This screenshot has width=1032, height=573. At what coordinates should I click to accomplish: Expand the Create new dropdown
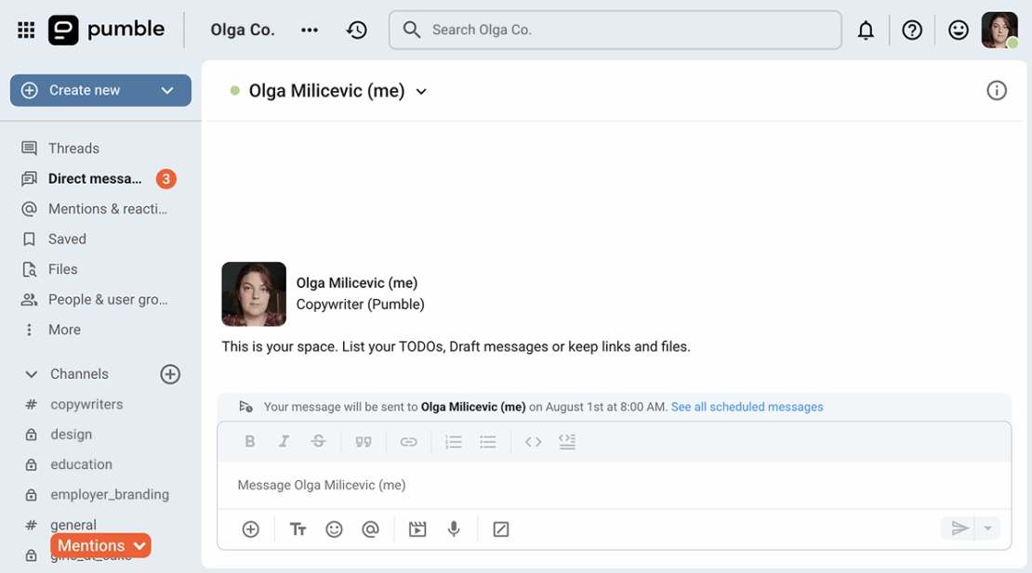167,91
